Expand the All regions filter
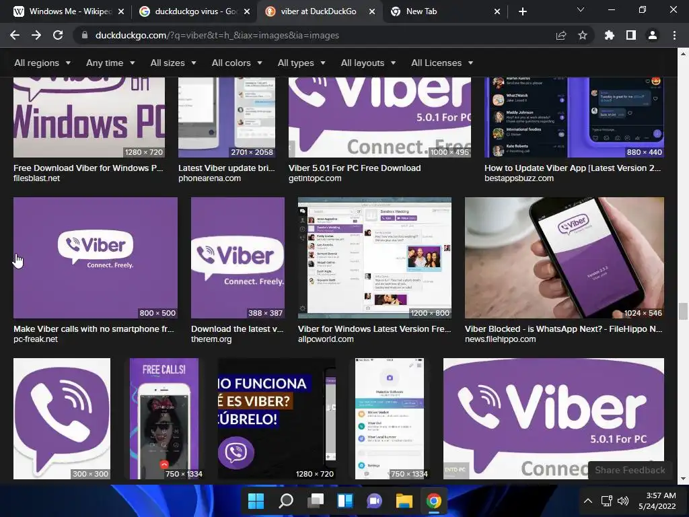 point(42,63)
